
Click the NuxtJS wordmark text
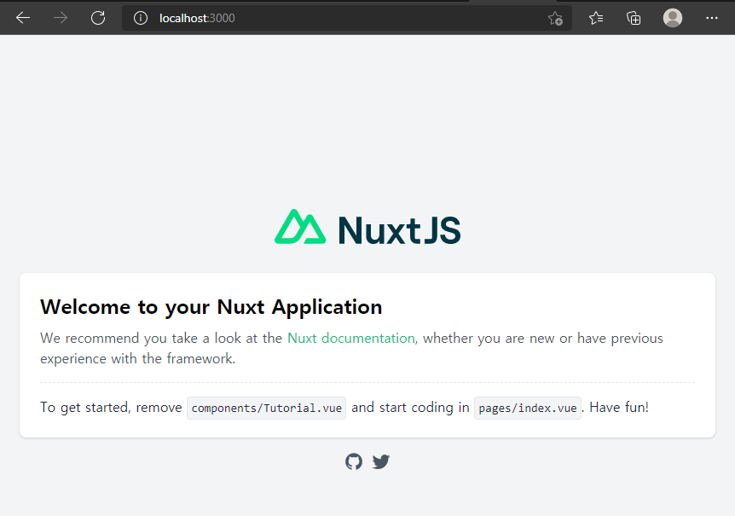click(399, 230)
